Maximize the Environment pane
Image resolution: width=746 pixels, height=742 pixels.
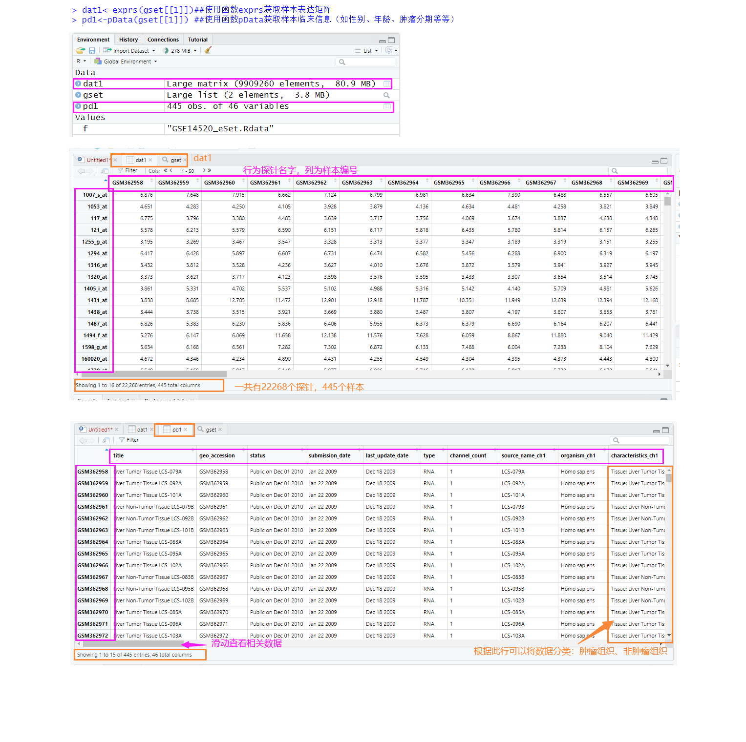click(x=391, y=40)
